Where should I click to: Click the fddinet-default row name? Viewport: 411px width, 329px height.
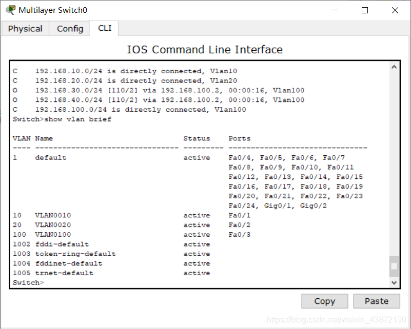tap(69, 263)
